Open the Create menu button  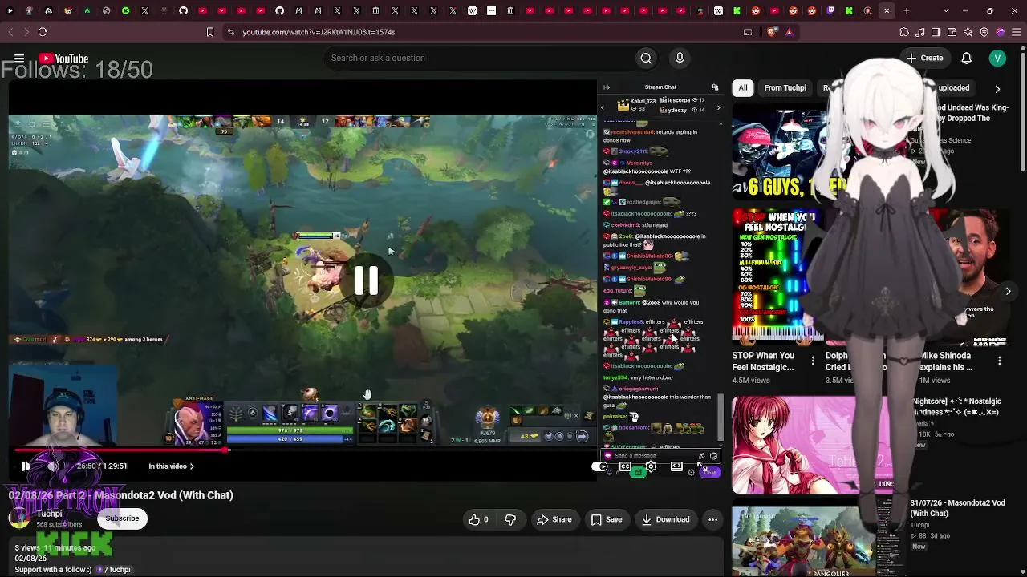(x=925, y=58)
